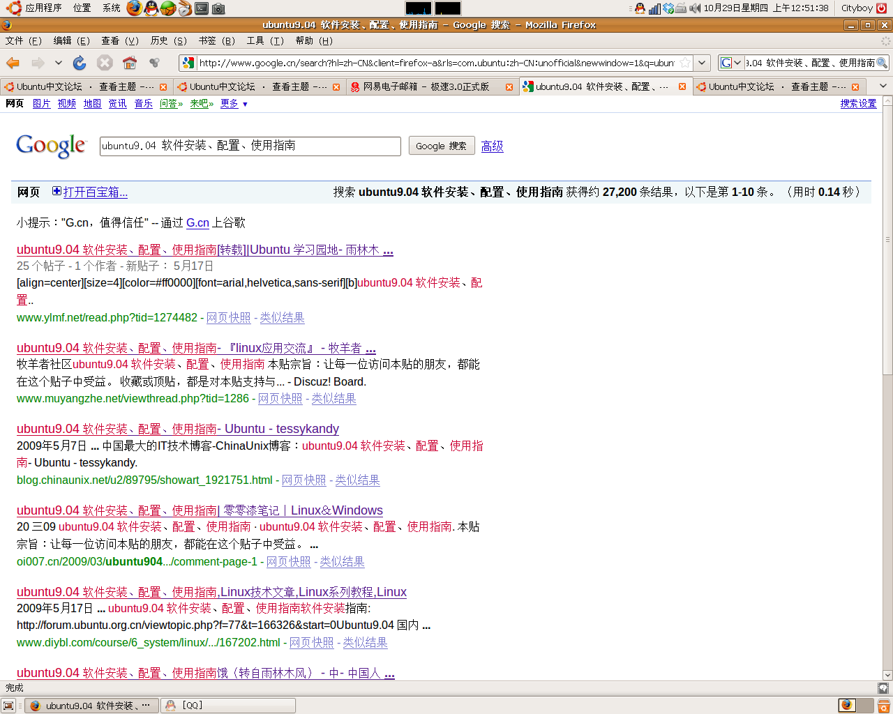Click the Google search query input field
Screen dimensions: 893x714
[250, 146]
